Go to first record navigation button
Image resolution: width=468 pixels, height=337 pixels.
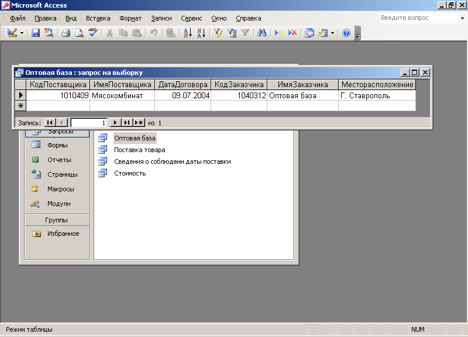(x=50, y=123)
